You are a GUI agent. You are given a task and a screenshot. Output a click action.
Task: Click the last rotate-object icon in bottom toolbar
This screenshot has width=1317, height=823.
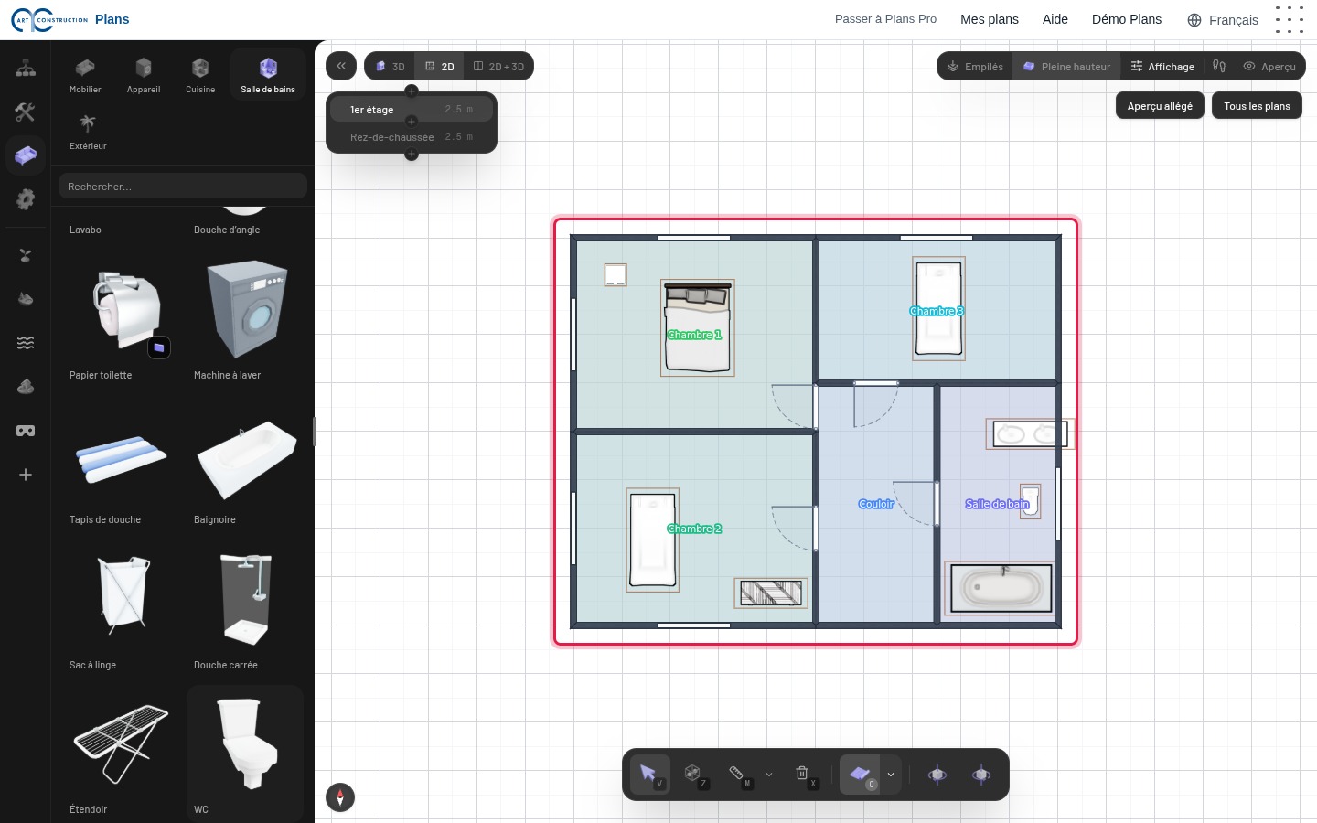981,775
